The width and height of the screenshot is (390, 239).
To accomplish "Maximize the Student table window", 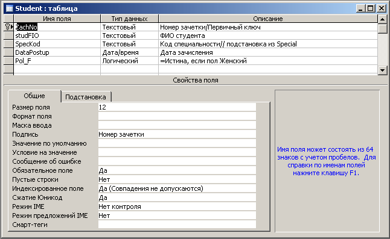I will point(370,8).
